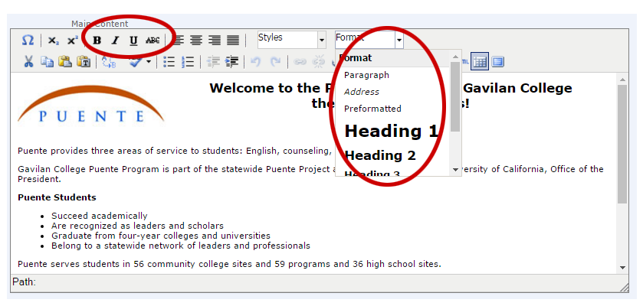Center align the text
Screen dimensions: 643x306
point(196,41)
